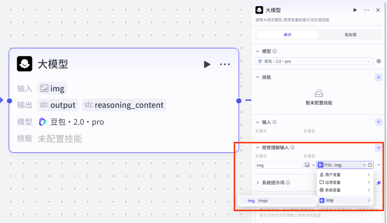Click the user prompt text area
Screen dimensions: 387x223
(319, 214)
